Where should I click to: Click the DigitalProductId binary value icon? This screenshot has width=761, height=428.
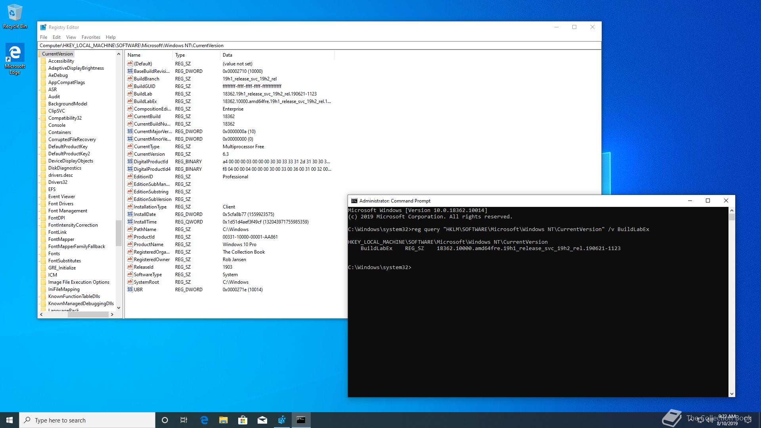pyautogui.click(x=130, y=161)
